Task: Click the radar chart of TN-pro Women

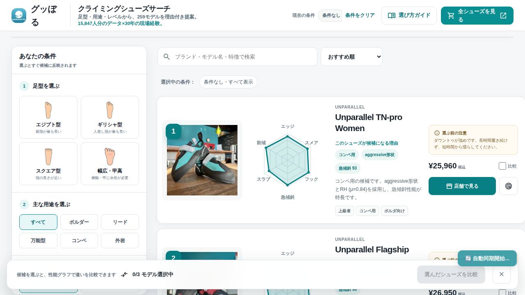Action: pos(288,161)
